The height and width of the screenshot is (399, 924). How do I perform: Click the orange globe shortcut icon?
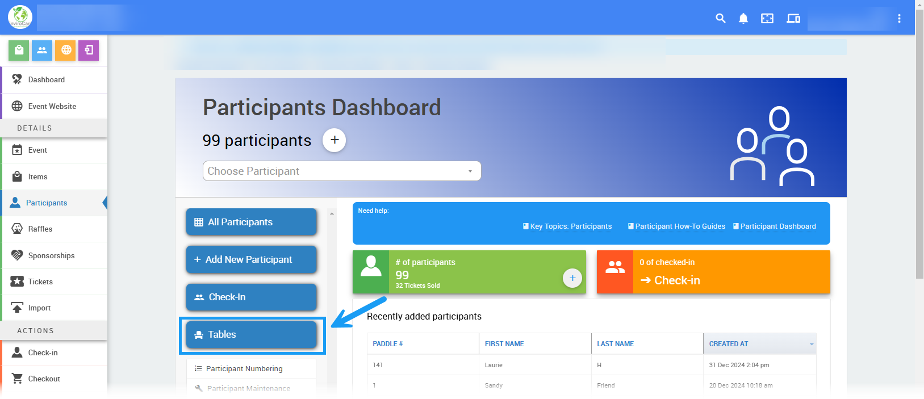[x=66, y=50]
